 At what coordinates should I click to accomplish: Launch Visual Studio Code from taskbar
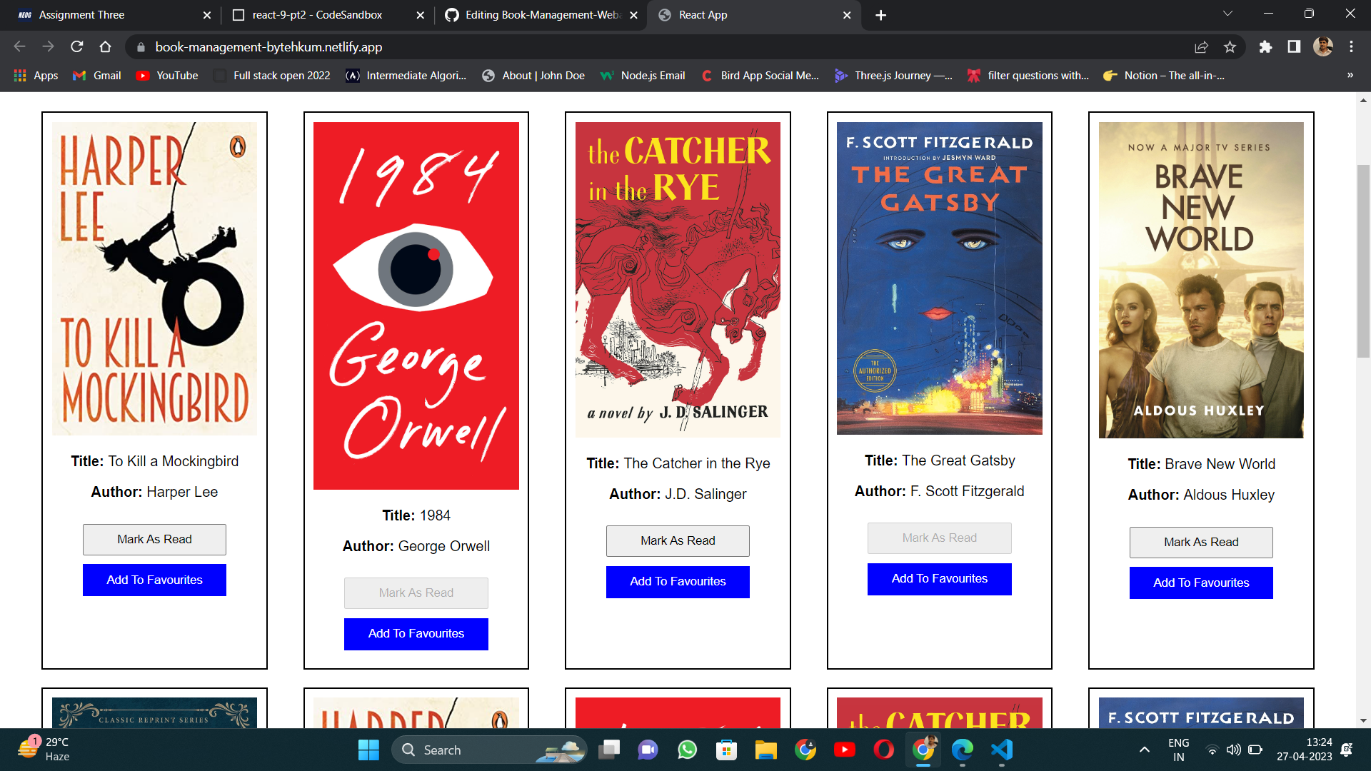[1001, 750]
